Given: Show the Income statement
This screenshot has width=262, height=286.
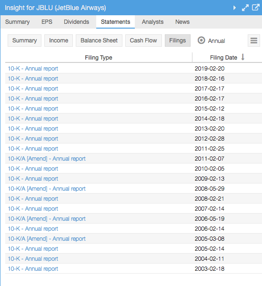Looking at the screenshot, I should tap(59, 41).
